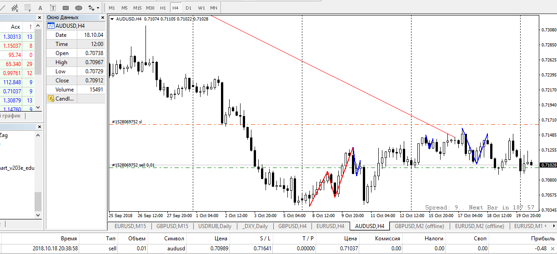
Task: Switch chart to M5 timeframe
Action: click(x=125, y=8)
